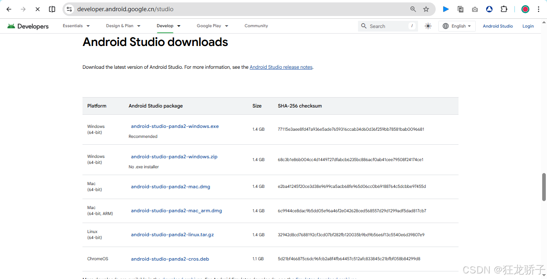Image resolution: width=547 pixels, height=279 pixels.
Task: Click the Login link
Action: (x=528, y=26)
